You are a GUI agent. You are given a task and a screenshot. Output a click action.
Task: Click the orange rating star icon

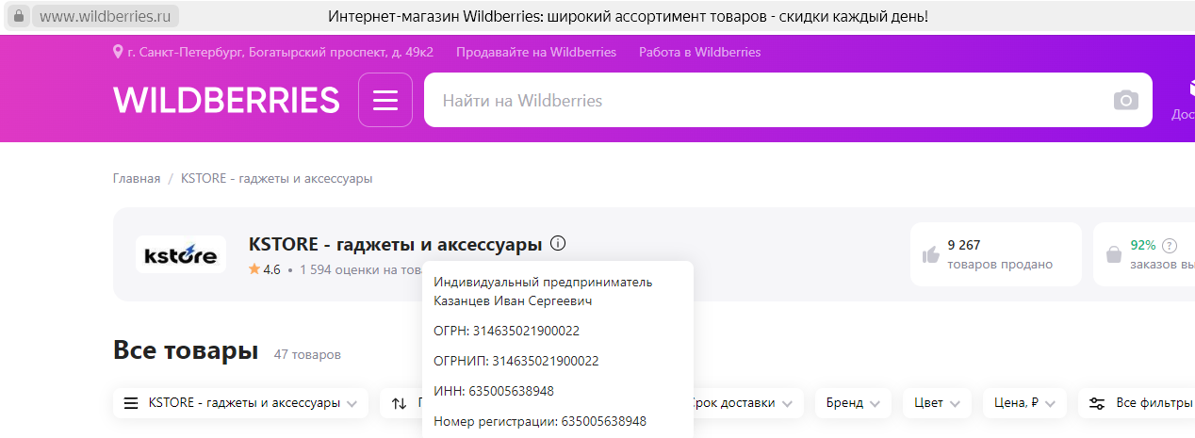coord(254,269)
